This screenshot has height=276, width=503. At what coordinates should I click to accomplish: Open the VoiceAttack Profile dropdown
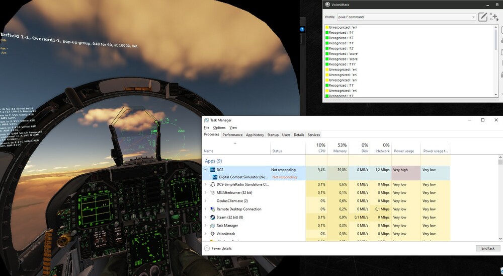tap(406, 17)
